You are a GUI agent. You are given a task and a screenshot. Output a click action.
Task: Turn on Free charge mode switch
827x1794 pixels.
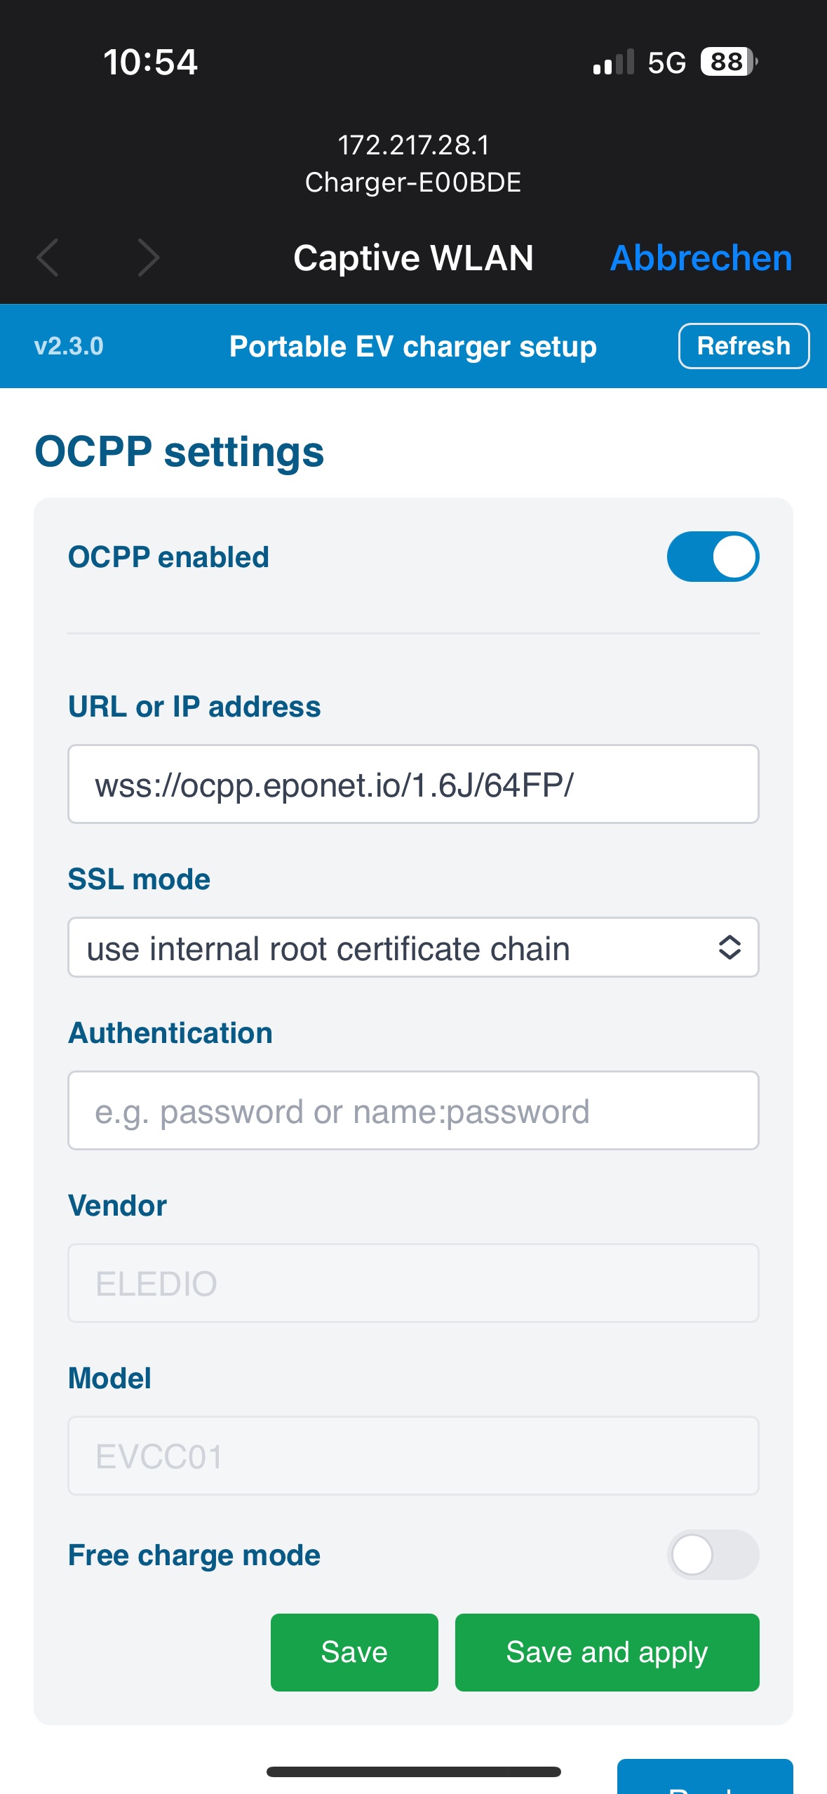(713, 1555)
